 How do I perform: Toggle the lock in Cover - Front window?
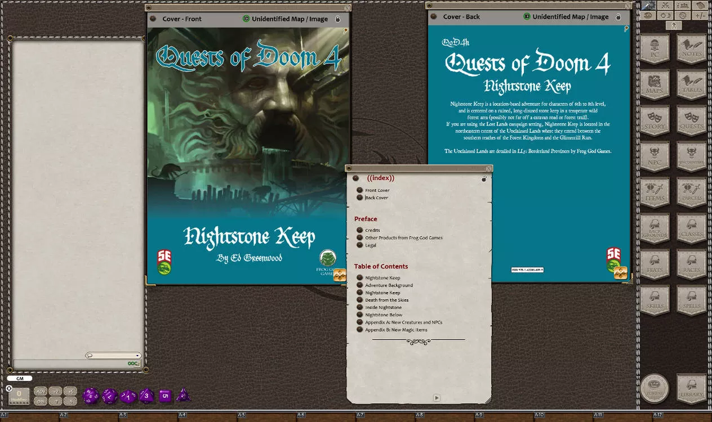pyautogui.click(x=338, y=19)
